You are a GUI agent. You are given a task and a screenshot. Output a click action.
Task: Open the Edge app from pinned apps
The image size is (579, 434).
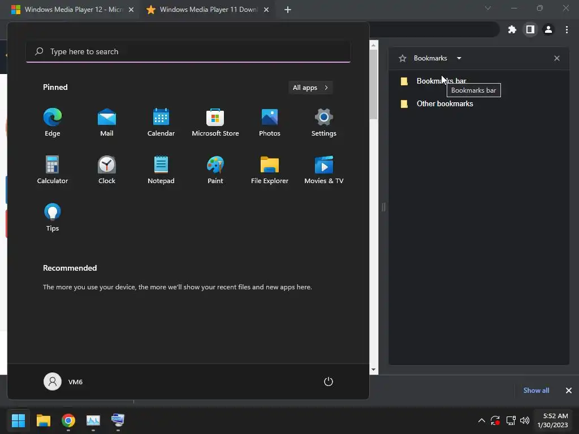pyautogui.click(x=53, y=123)
